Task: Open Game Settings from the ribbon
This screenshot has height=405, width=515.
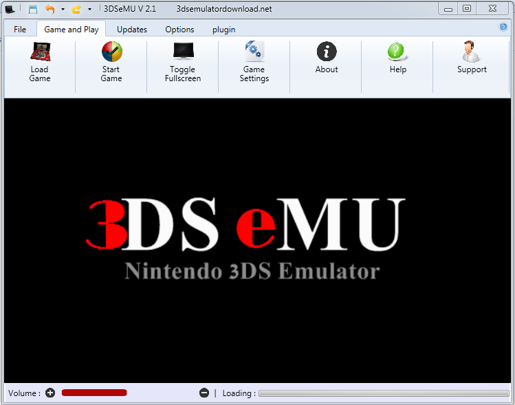Action: (x=254, y=51)
